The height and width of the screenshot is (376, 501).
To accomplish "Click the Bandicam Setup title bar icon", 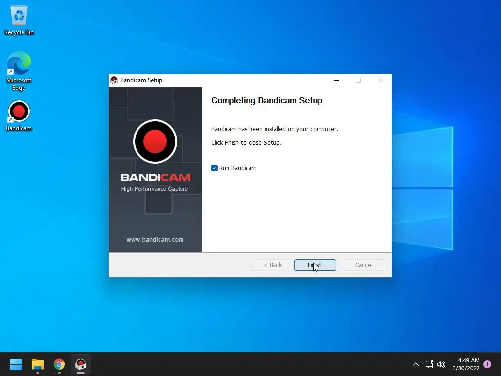I will tap(114, 80).
